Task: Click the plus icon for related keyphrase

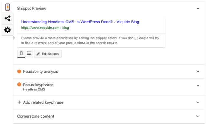Action: coord(19,102)
